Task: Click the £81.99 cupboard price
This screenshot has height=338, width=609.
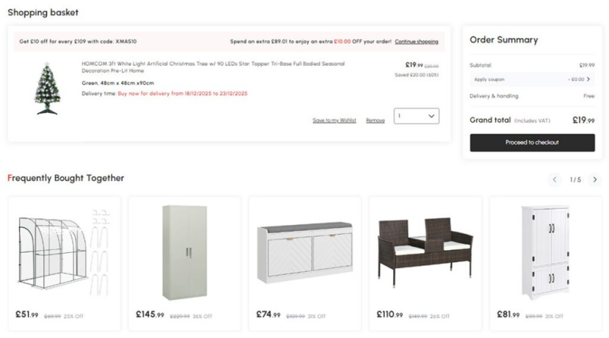Action: point(508,315)
